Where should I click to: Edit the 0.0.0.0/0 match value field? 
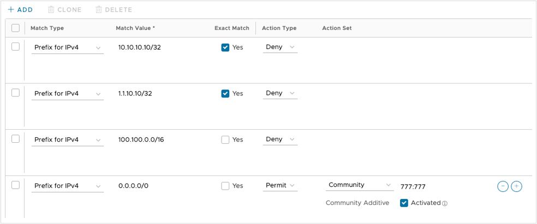pos(158,186)
